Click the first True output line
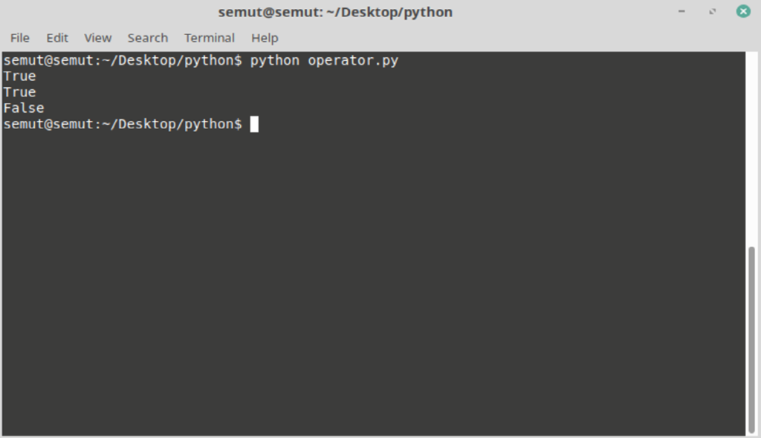Viewport: 761px width, 438px height. (19, 76)
